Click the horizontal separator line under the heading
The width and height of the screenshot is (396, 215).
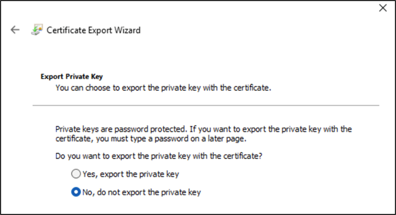(x=206, y=106)
